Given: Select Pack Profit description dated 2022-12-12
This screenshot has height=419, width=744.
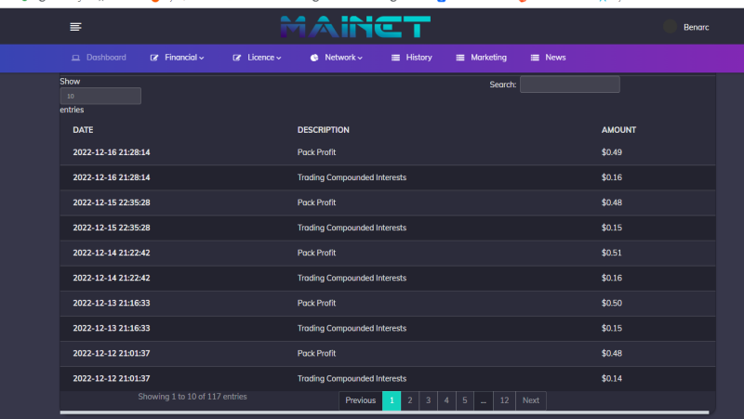Looking at the screenshot, I should tap(316, 353).
